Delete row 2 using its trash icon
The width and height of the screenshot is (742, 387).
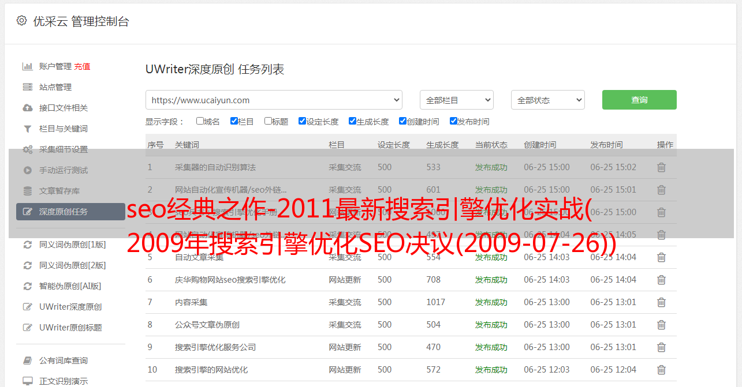pyautogui.click(x=662, y=190)
